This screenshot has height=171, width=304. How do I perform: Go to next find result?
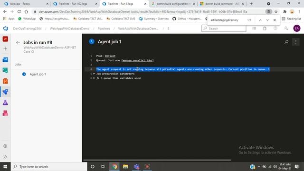tap(267, 20)
